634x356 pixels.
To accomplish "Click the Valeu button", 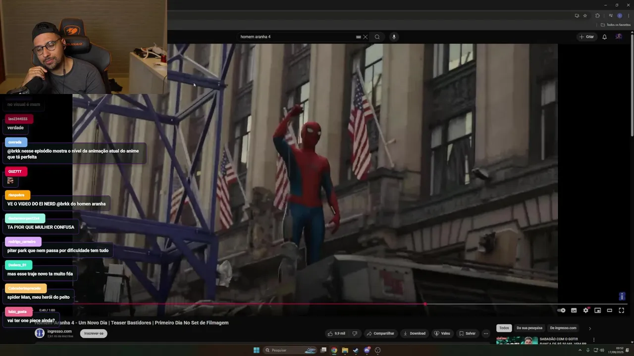I will tap(442, 333).
